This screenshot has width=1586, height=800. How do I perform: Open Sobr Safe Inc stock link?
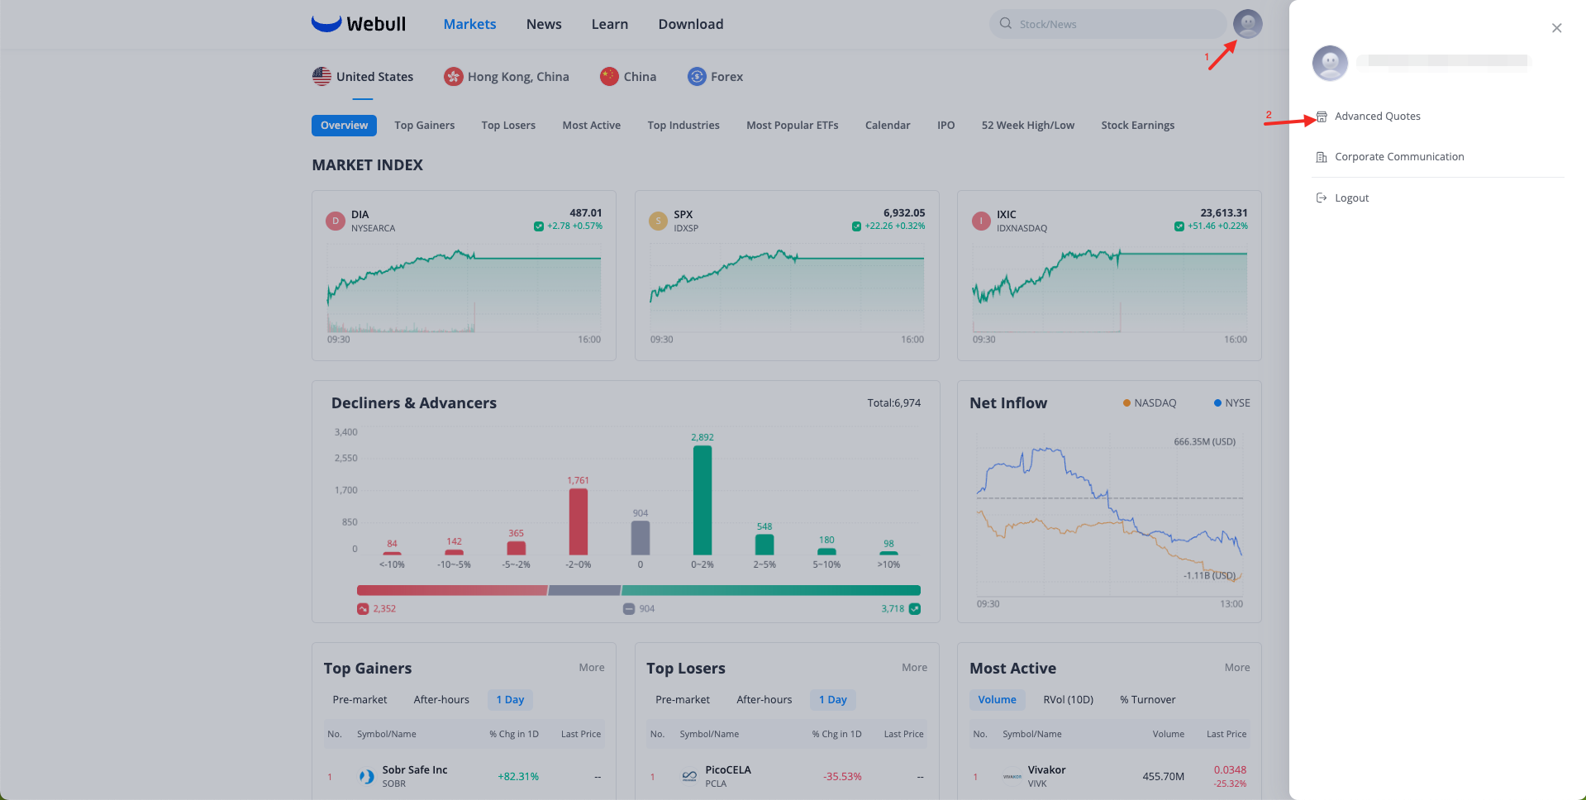pyautogui.click(x=414, y=770)
